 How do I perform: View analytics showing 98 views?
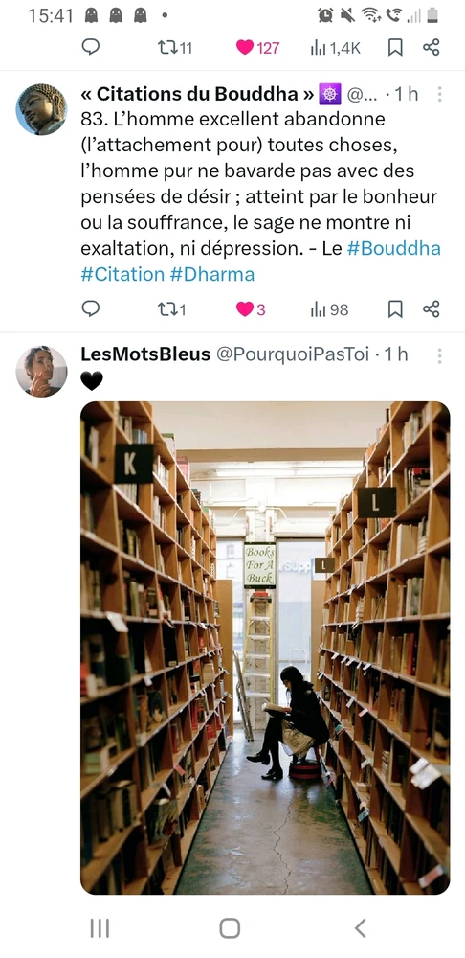(329, 309)
